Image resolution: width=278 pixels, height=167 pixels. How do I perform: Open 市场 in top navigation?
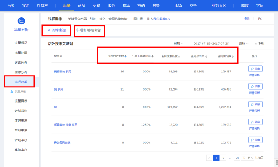pos(178,5)
